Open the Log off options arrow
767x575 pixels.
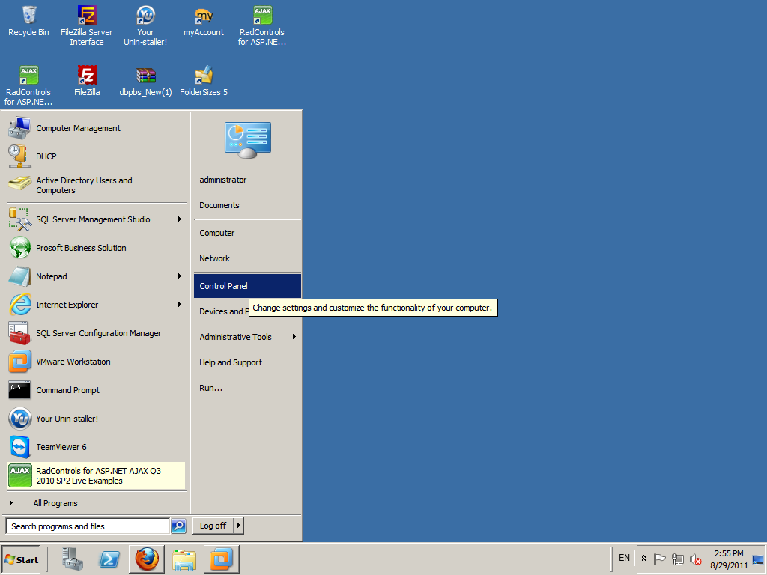tap(239, 526)
